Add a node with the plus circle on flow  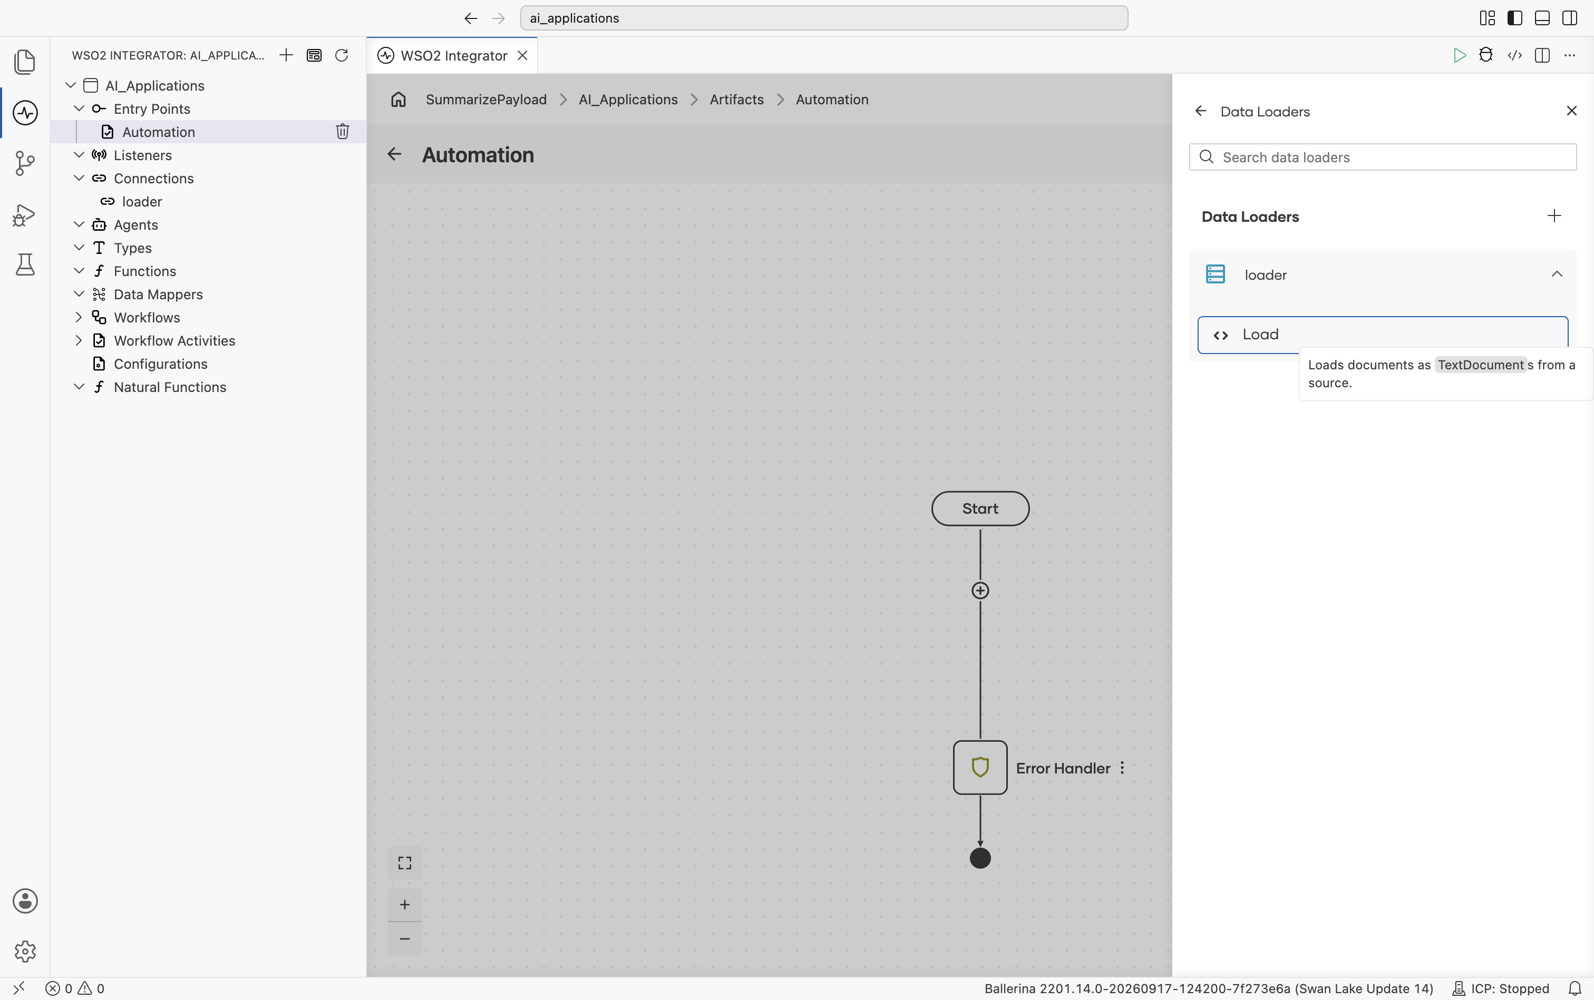980,591
